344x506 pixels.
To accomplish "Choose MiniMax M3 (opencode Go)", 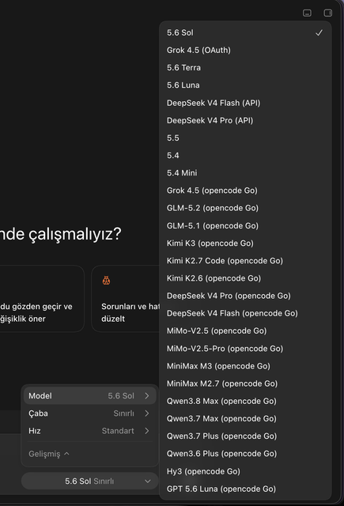I will [245, 366].
